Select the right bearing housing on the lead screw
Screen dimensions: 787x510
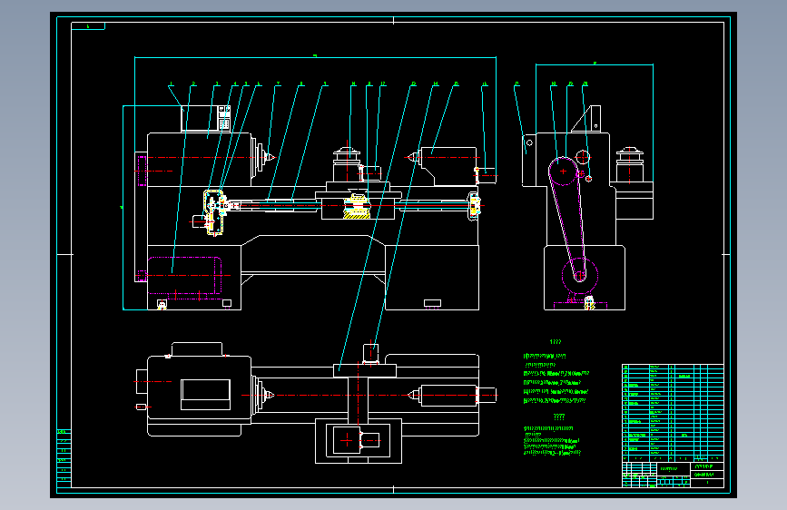pyautogui.click(x=474, y=206)
